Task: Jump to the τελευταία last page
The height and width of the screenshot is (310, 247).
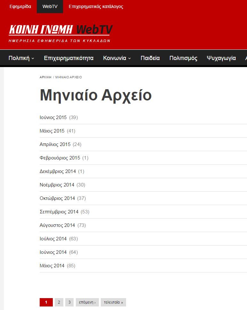Action: (x=113, y=302)
